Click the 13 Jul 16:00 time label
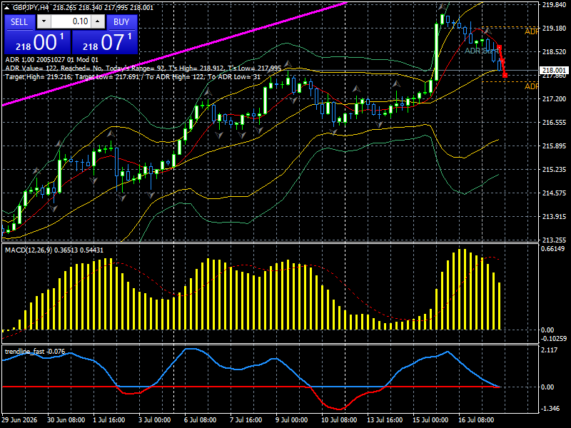The image size is (571, 428). (x=385, y=420)
